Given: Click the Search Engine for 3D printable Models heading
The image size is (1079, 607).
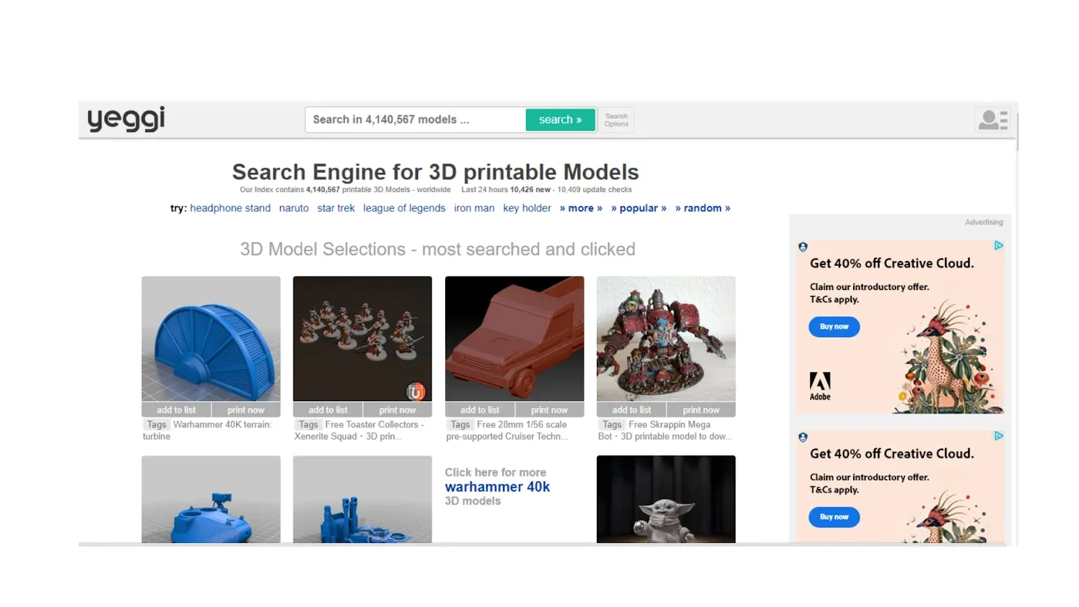Looking at the screenshot, I should (x=435, y=172).
